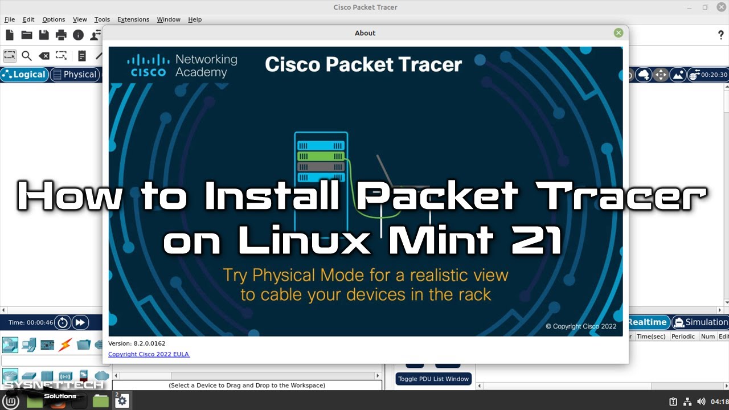Viewport: 729px width, 410px height.
Task: Choose the WAN Emulation cloud subcategory icon
Action: 102,376
